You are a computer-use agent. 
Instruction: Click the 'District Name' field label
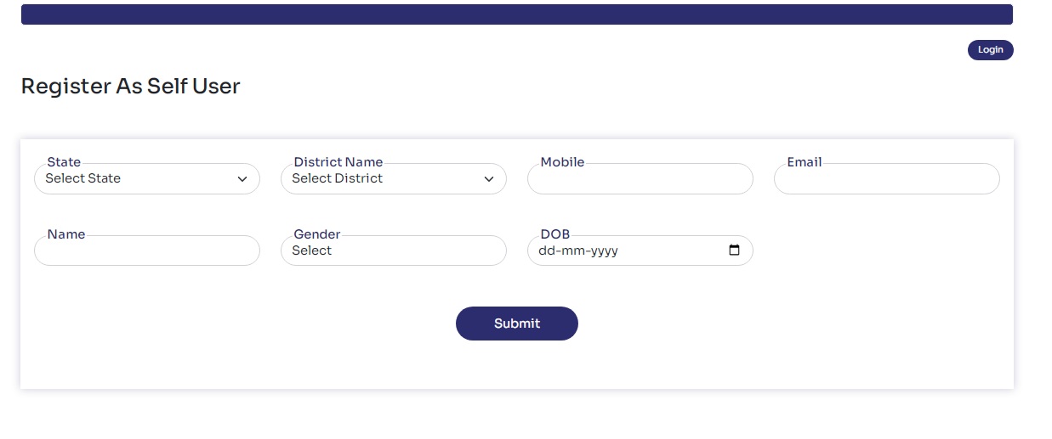(x=338, y=162)
